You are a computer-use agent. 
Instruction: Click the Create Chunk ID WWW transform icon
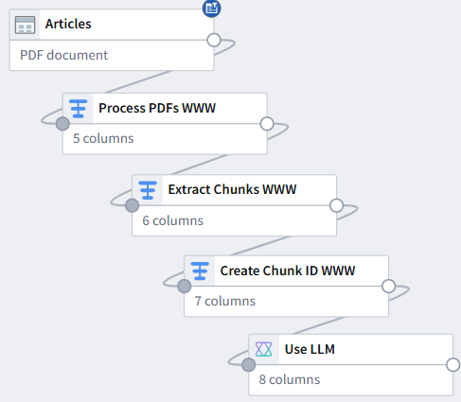pyautogui.click(x=200, y=271)
